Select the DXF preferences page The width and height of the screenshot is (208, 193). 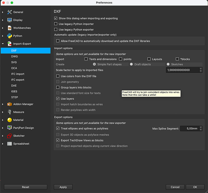25,51
